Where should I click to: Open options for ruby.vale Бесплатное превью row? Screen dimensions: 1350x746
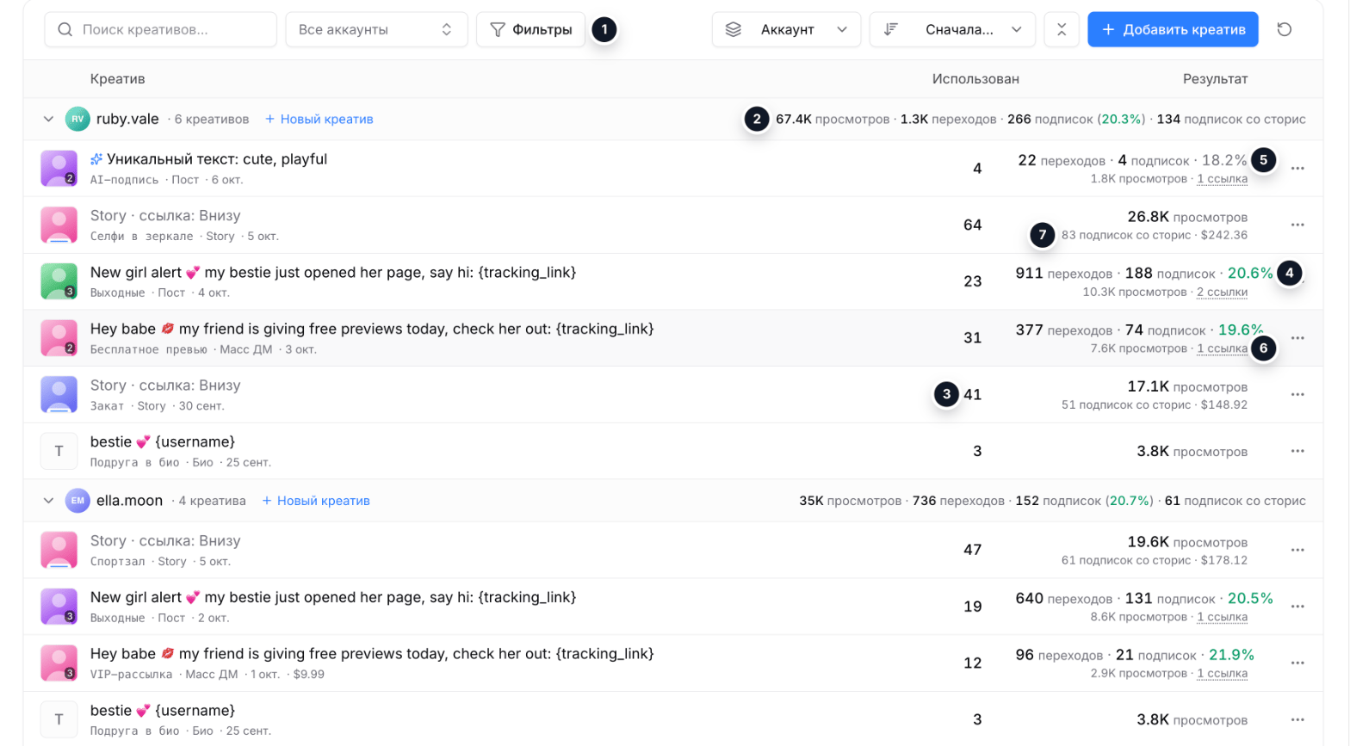click(1297, 338)
